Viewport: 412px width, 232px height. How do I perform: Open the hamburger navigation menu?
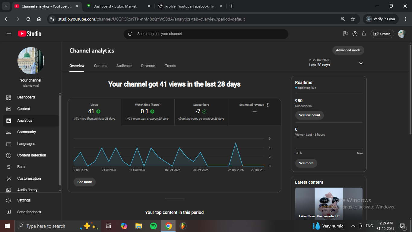(x=9, y=34)
